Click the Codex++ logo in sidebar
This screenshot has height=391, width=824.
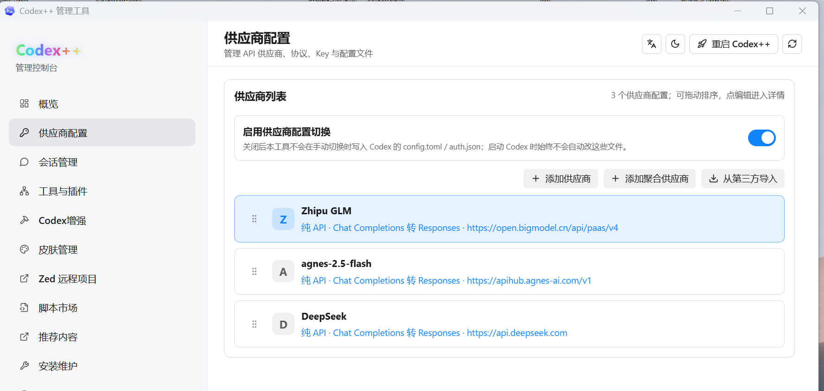pyautogui.click(x=49, y=50)
